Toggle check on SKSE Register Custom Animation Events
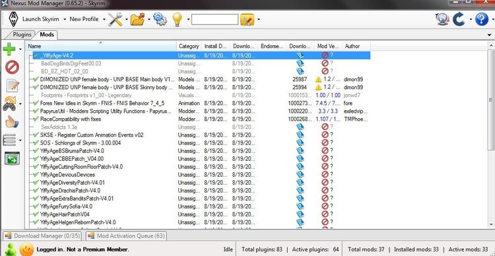The width and height of the screenshot is (495, 256). point(36,135)
